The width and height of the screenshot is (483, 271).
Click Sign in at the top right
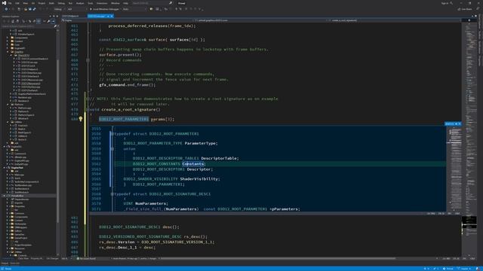point(445,3)
